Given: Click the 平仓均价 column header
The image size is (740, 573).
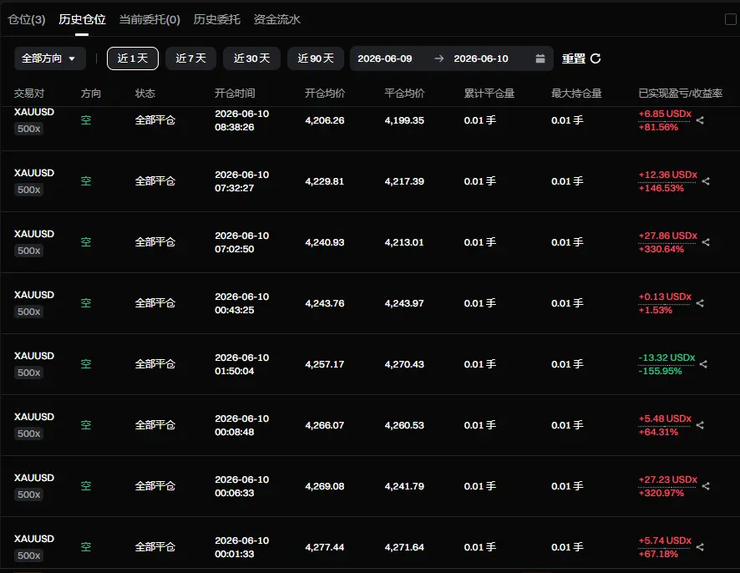Looking at the screenshot, I should [404, 94].
